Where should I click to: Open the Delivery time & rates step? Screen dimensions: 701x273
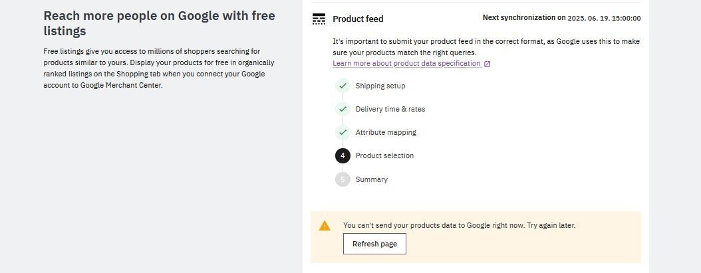coord(390,109)
